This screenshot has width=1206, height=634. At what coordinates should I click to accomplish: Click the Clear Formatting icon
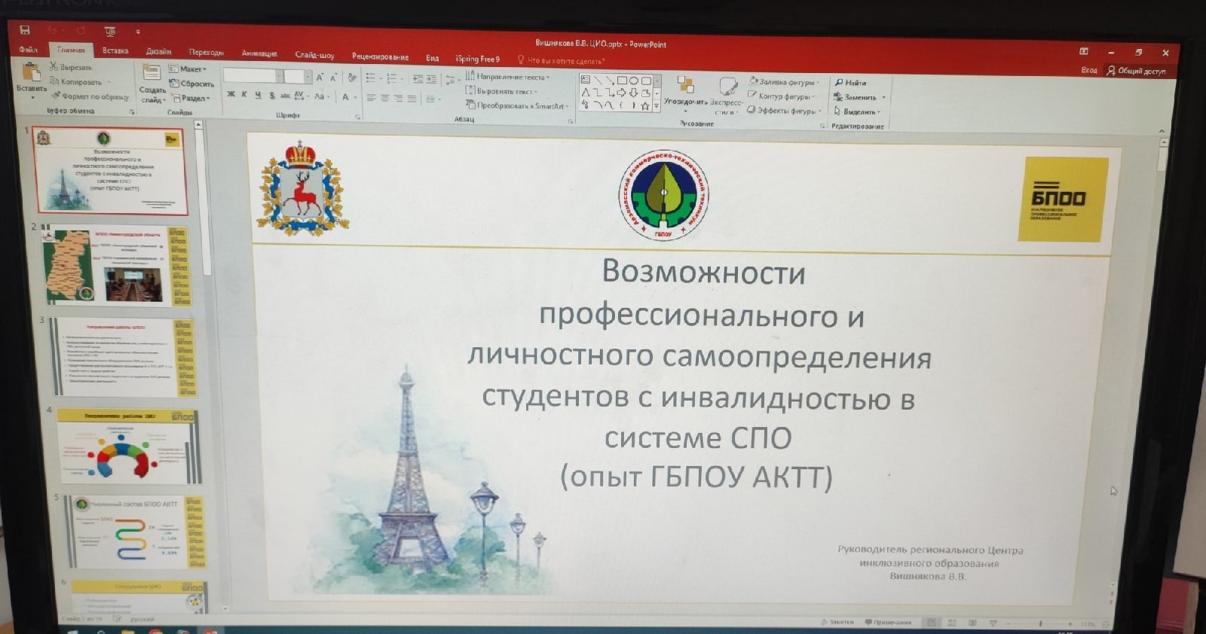[351, 78]
